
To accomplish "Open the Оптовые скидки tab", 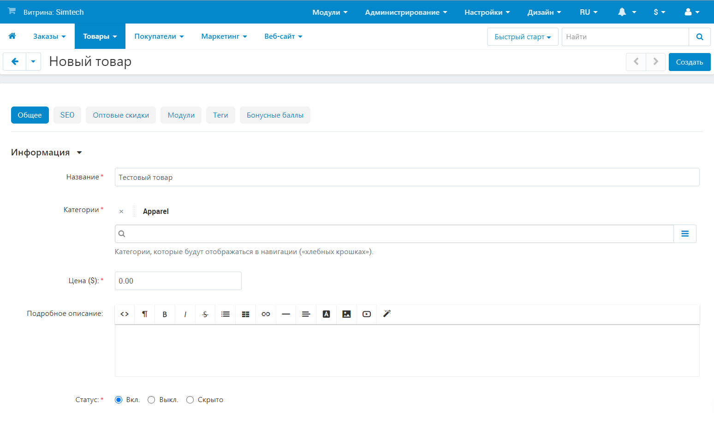I will 121,115.
